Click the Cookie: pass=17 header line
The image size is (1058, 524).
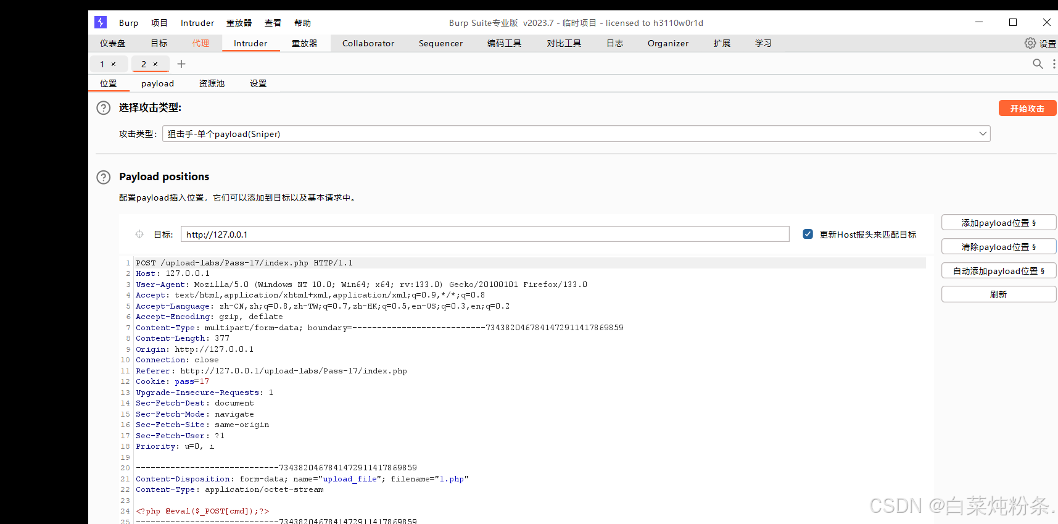172,382
